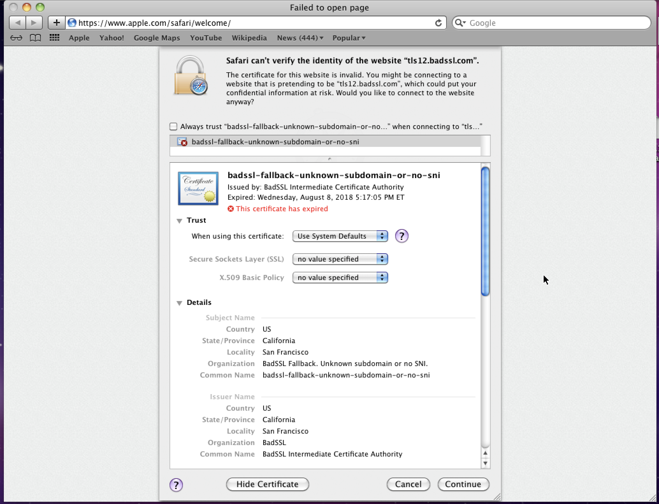
Task: Click the Issuer Organization value 'BadSSL'
Action: (274, 443)
